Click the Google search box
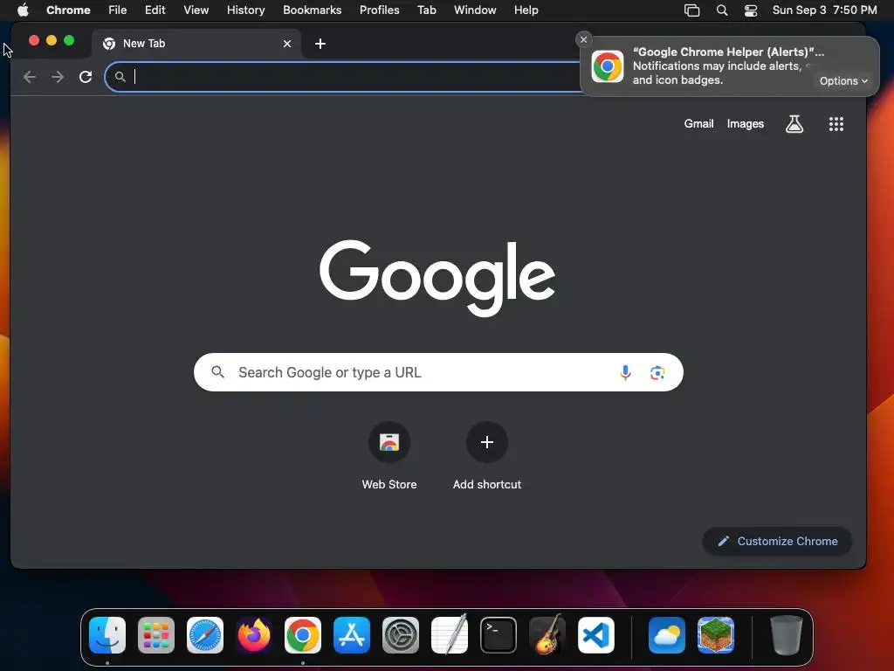This screenshot has height=671, width=894. coord(438,372)
